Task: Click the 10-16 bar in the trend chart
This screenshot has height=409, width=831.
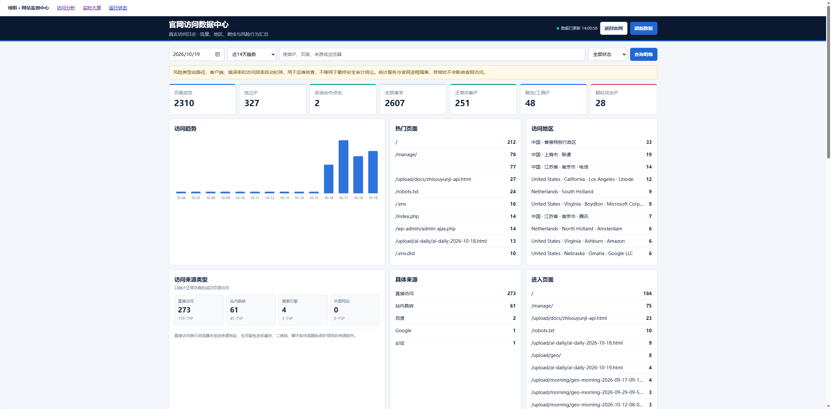Action: point(329,179)
